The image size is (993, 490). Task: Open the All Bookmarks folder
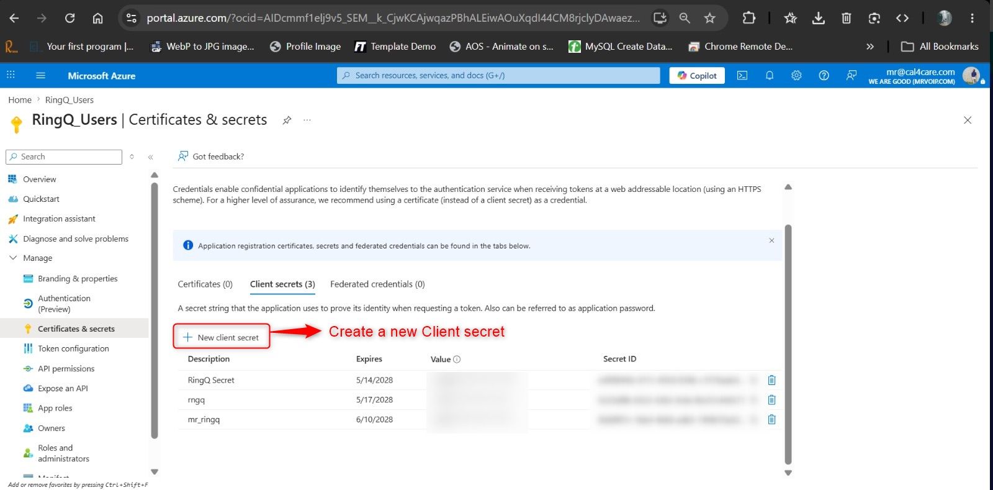click(939, 47)
